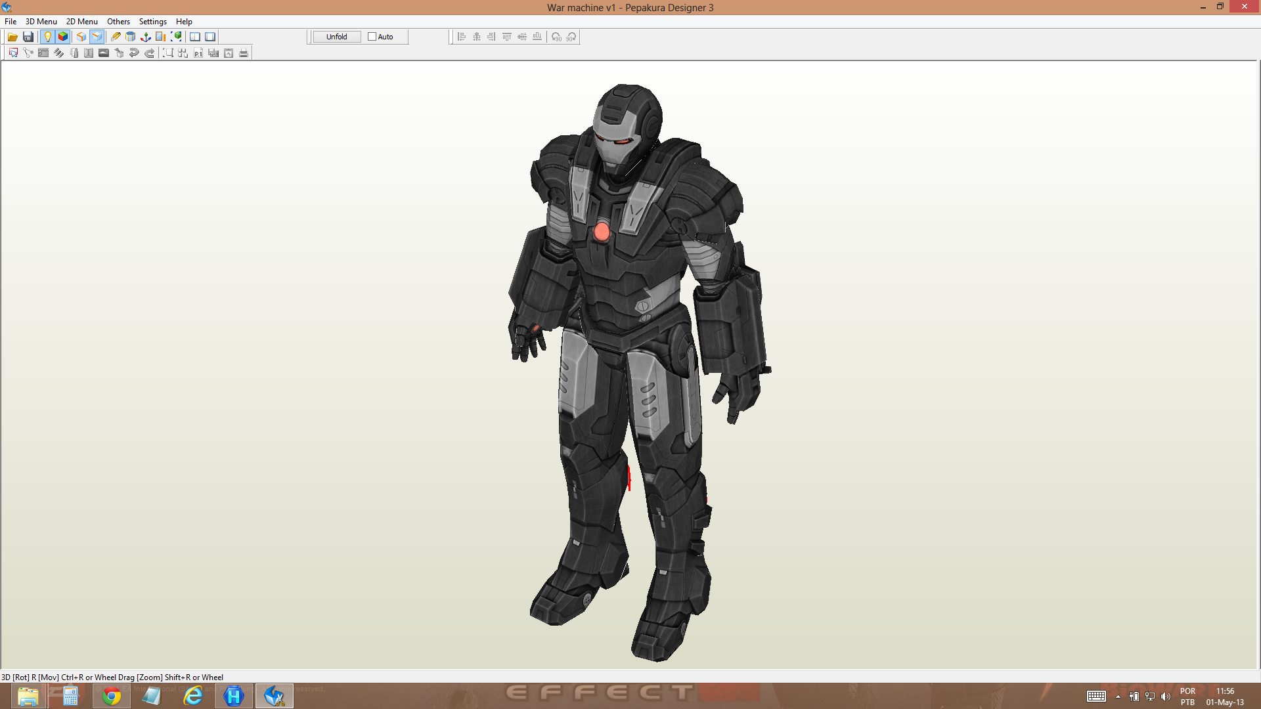Switch to single window layout icon

pos(210,37)
